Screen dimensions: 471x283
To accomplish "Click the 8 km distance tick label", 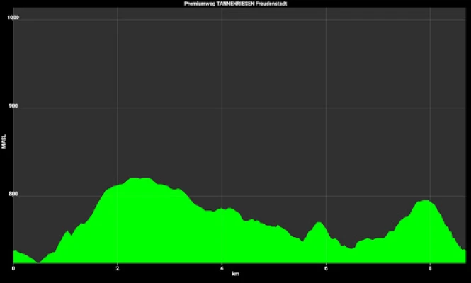I will pyautogui.click(x=430, y=267).
